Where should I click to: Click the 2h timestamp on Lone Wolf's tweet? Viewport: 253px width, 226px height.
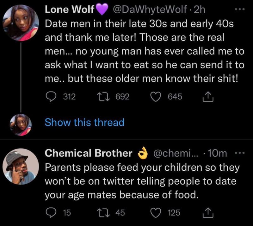click(x=199, y=9)
